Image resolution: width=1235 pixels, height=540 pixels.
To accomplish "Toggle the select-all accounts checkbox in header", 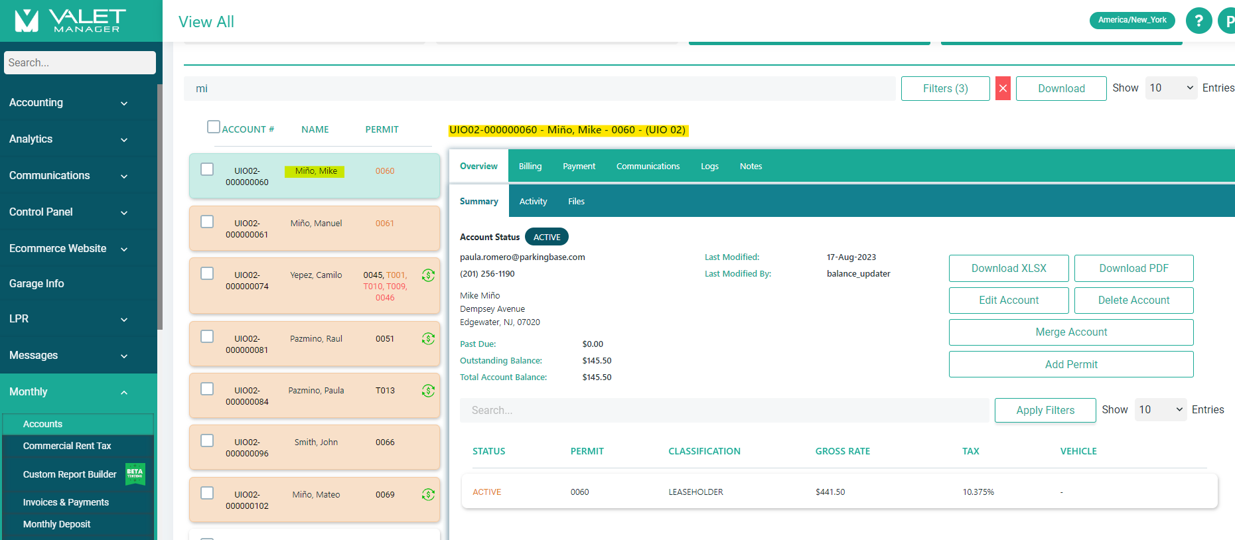I will coord(214,127).
